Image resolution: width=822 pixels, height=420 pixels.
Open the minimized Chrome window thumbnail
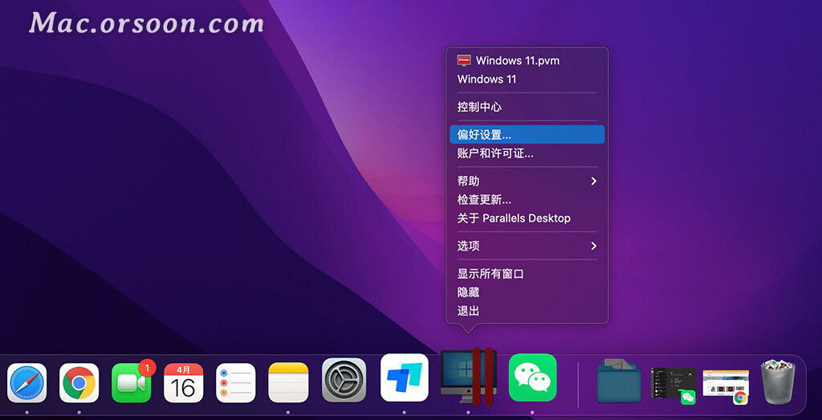pyautogui.click(x=726, y=387)
